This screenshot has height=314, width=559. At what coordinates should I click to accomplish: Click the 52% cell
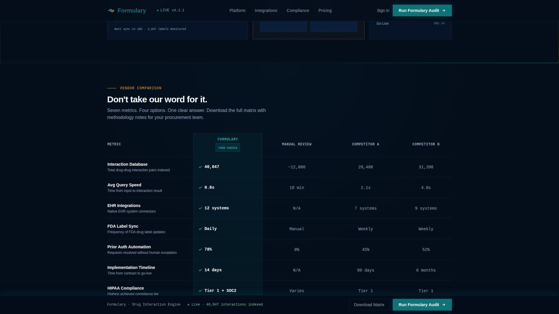click(426, 250)
